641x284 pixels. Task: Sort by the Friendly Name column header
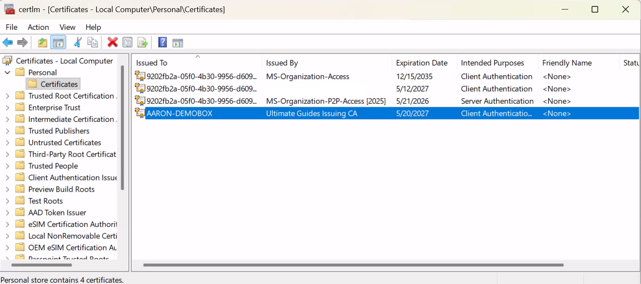[579, 63]
